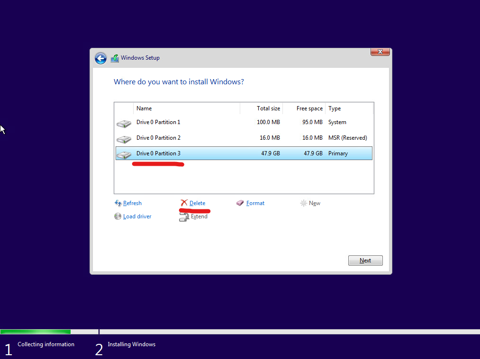Click the drive icon for Partition 2
This screenshot has height=359, width=480.
[124, 139]
